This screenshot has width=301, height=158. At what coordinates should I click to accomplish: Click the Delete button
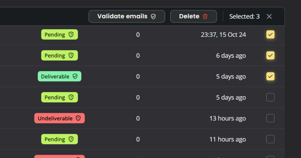(x=193, y=16)
